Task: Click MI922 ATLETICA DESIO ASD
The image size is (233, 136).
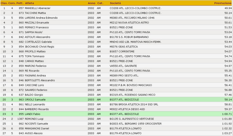Action: point(127,109)
